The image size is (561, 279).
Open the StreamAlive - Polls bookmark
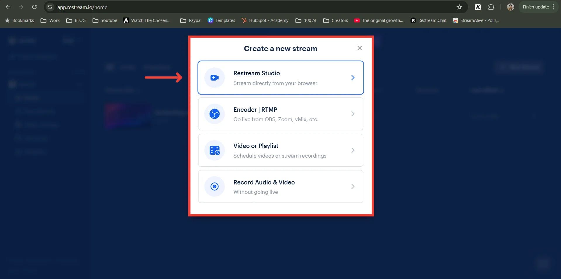477,20
